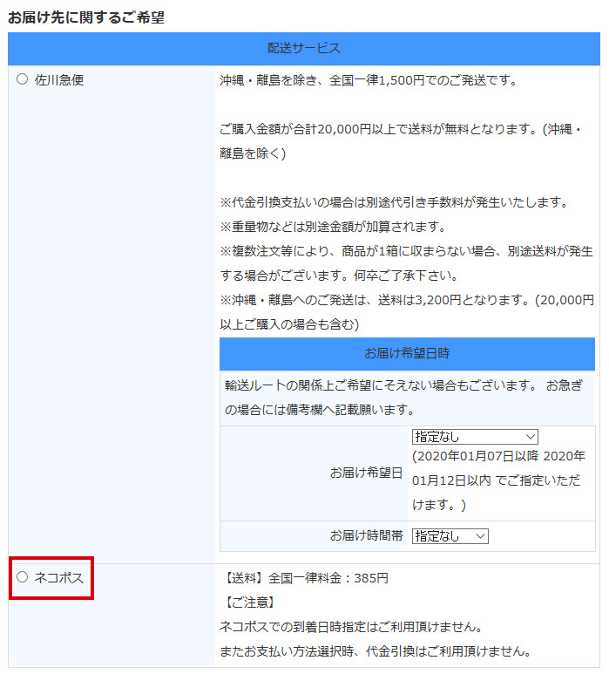The image size is (609, 674).
Task: Click the 配送サービス header
Action: [x=304, y=49]
